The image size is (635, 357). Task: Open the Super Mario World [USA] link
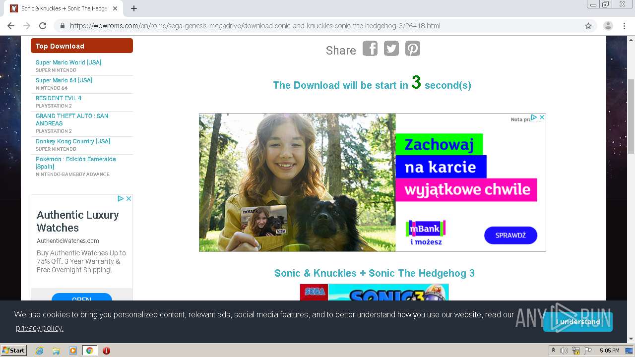coord(68,62)
